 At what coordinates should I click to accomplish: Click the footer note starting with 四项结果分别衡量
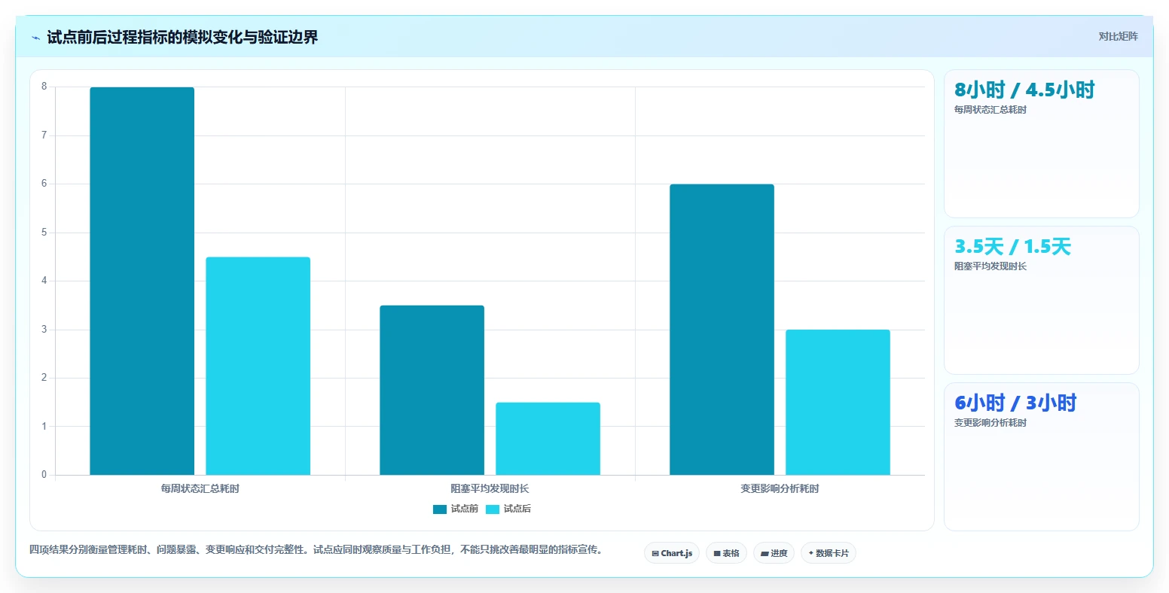[316, 550]
